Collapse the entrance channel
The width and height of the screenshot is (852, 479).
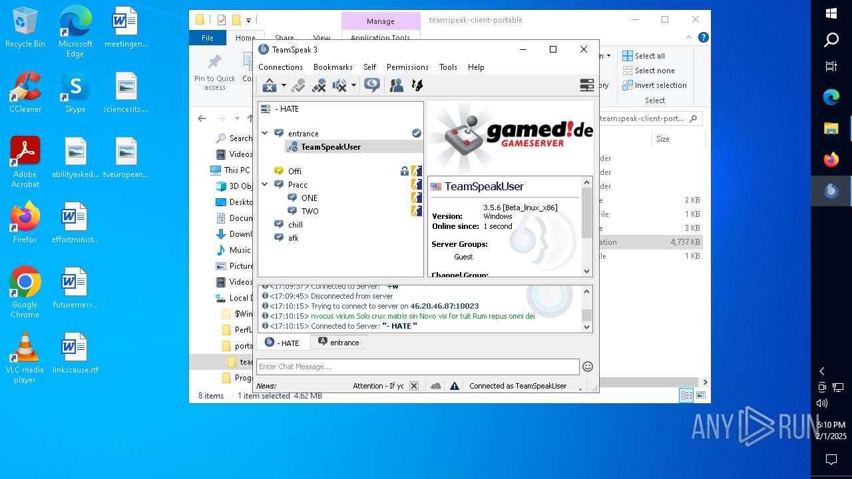coord(265,133)
